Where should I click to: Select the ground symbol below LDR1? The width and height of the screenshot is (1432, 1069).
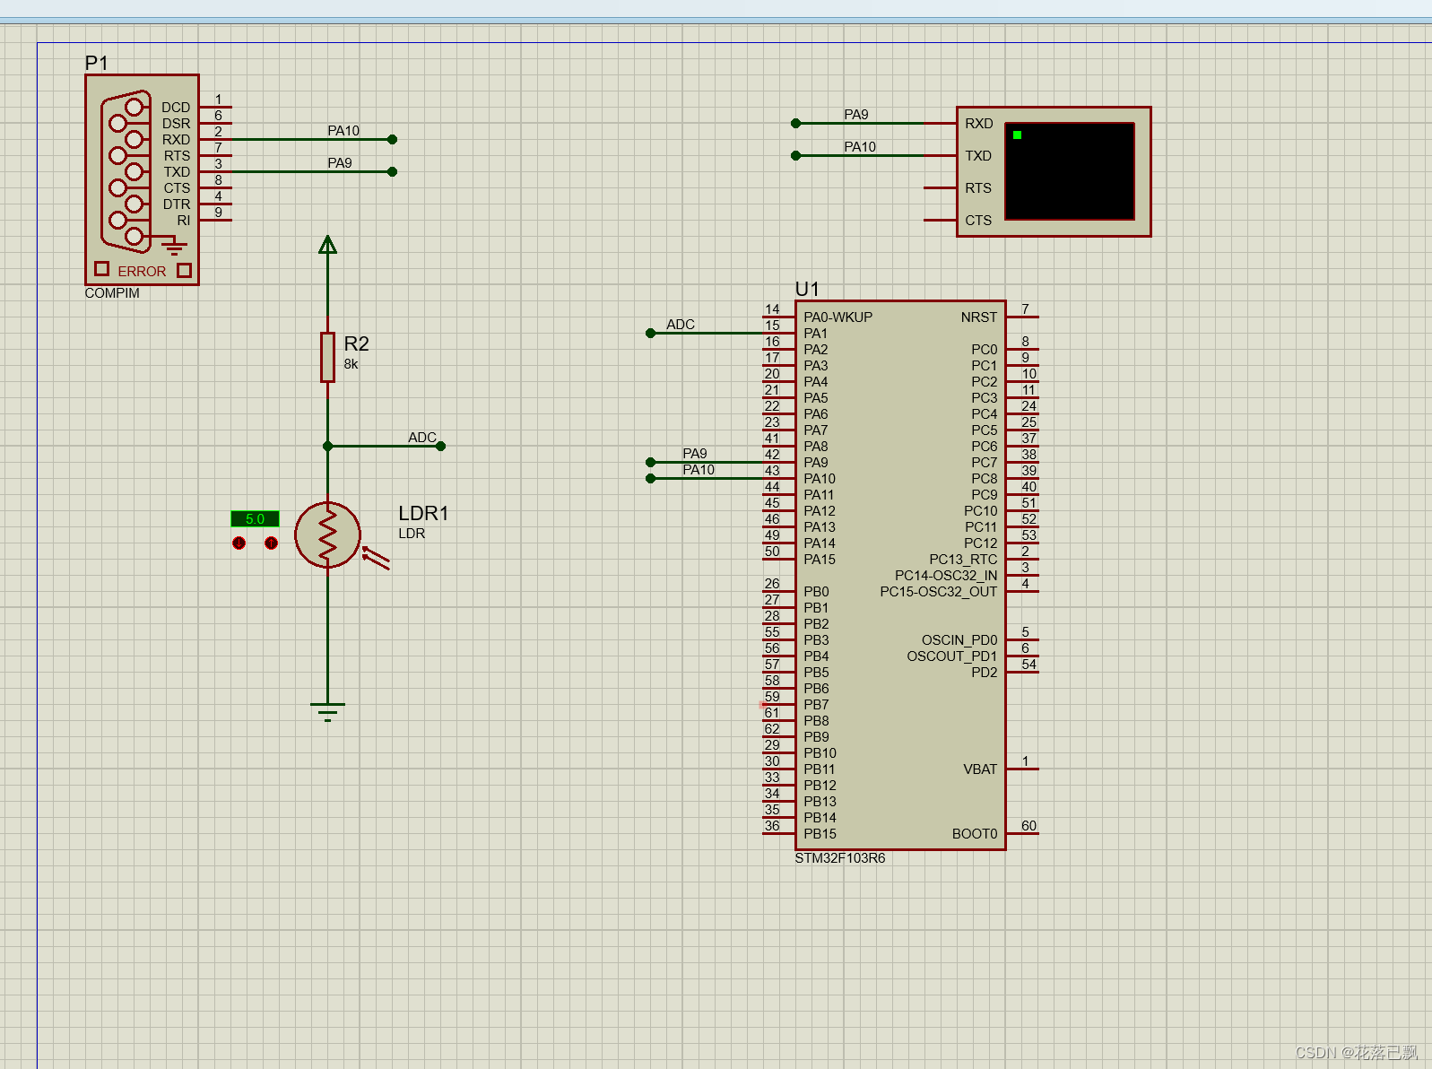pos(328,712)
